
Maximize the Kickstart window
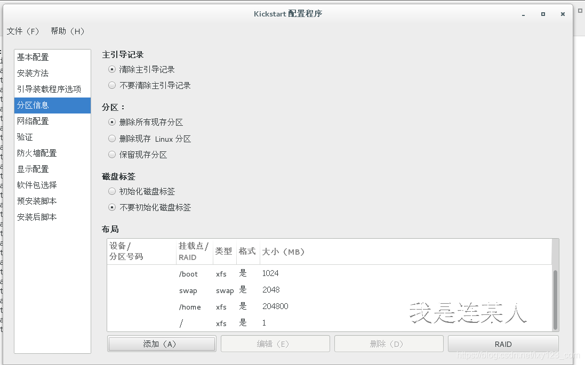pos(543,14)
